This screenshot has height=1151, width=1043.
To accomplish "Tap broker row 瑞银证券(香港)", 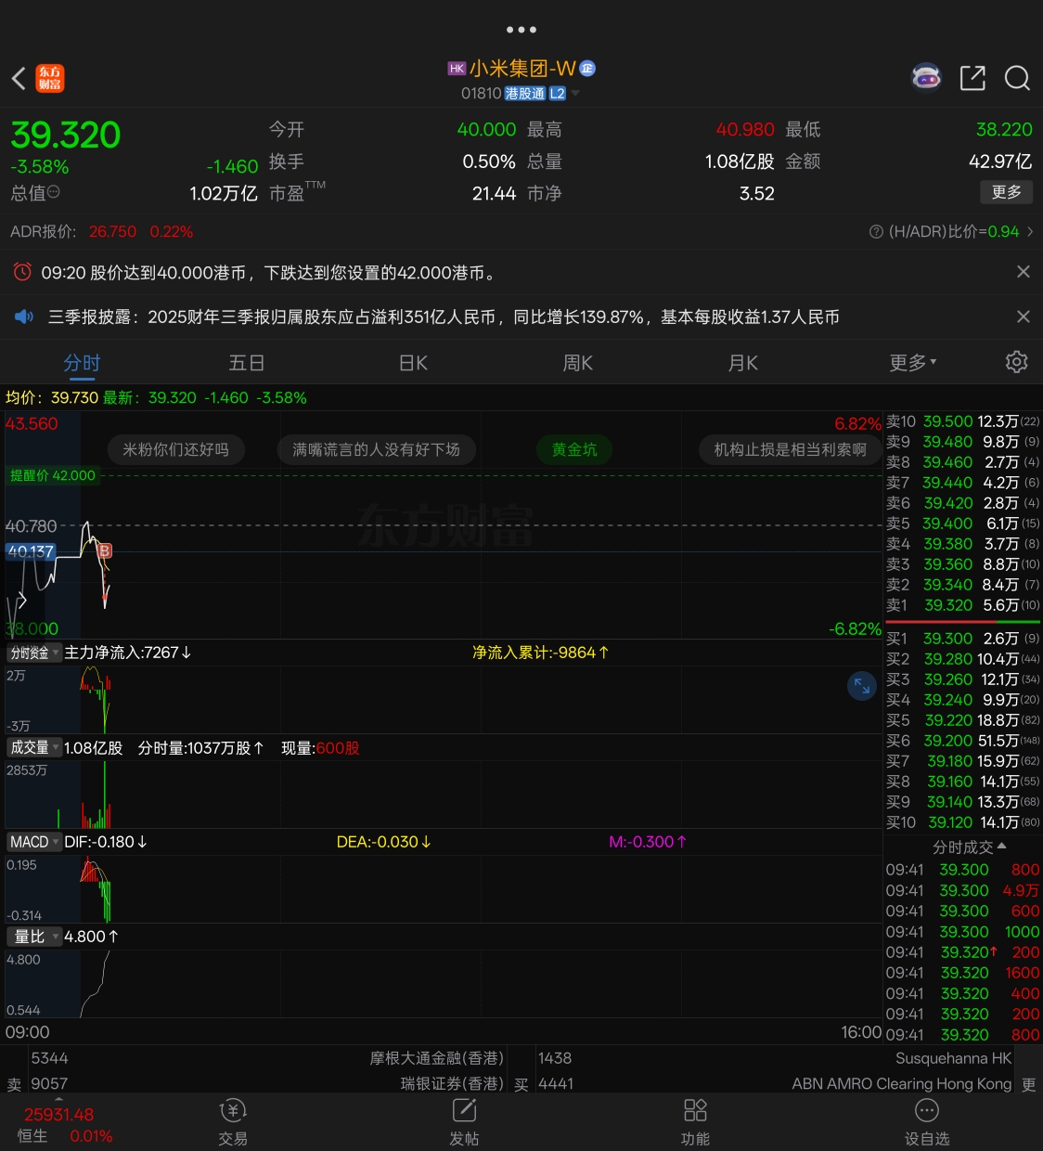I will coord(267,1084).
